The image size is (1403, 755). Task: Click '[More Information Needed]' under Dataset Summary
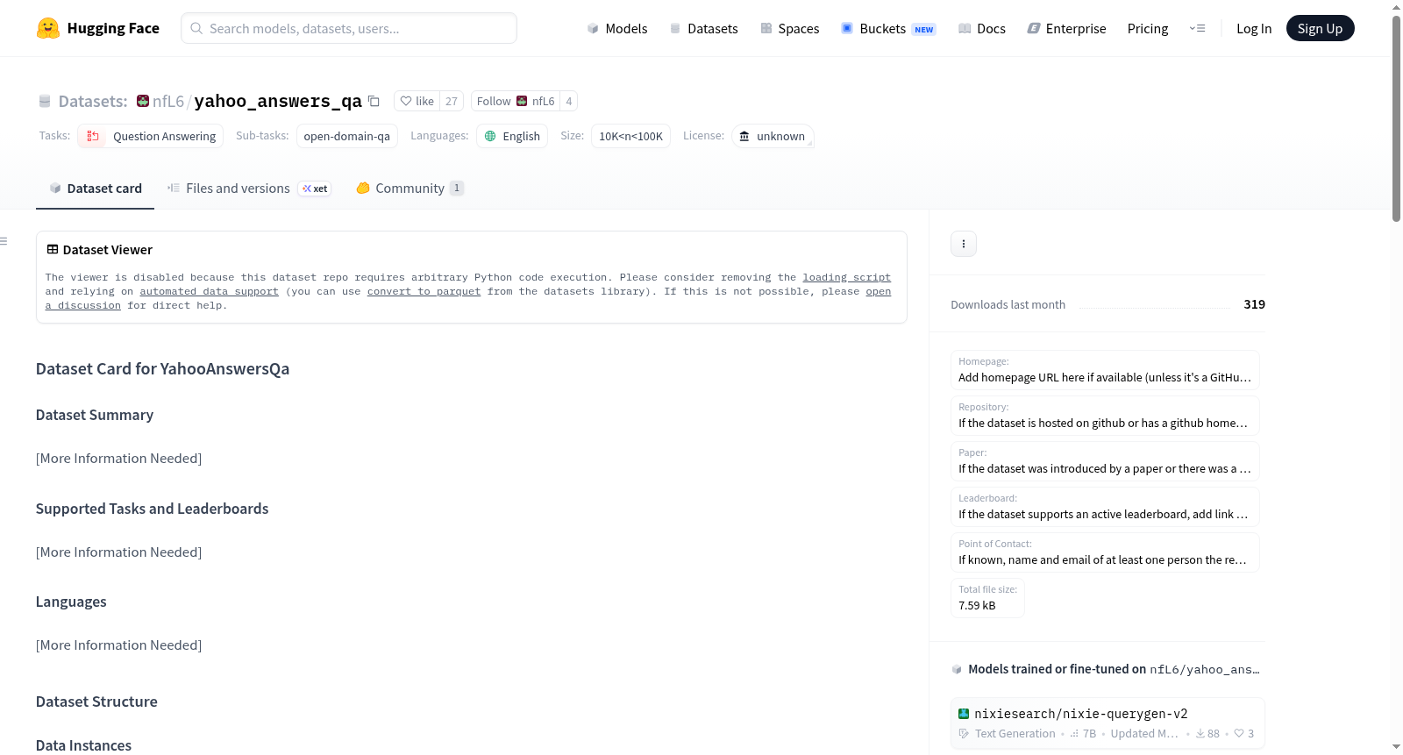click(x=118, y=459)
